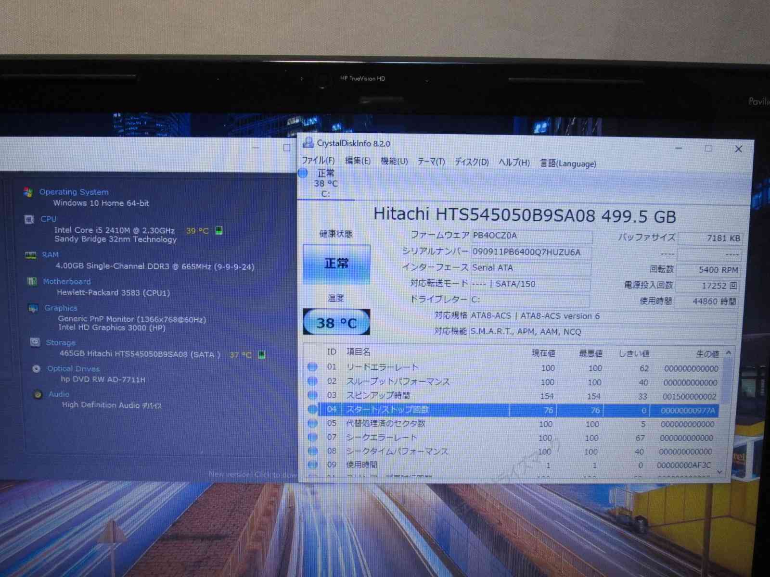Select the C: disk tab at top
Viewport: 770px width, 577px height.
click(326, 184)
